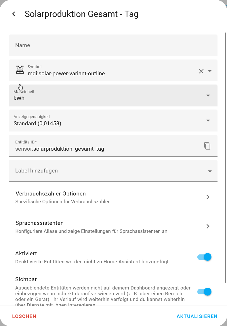Screen dimensions: 227x326
Task: Open the Anzeigegenauigkeit dropdown
Action: coord(113,120)
